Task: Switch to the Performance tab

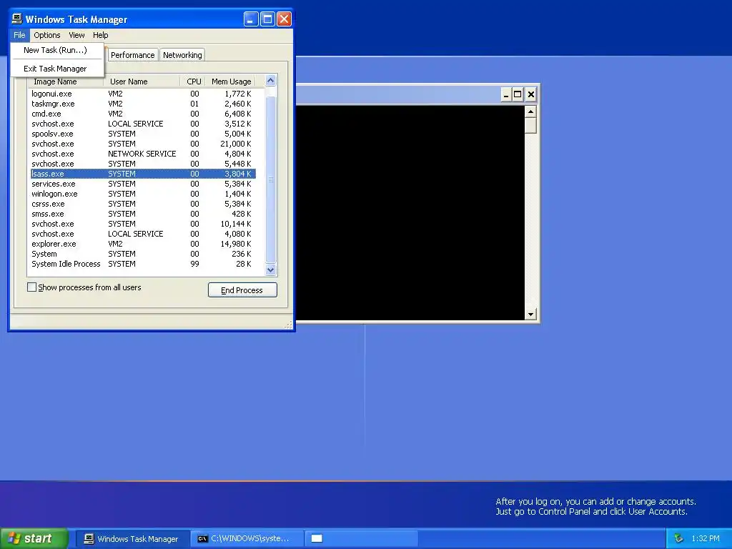Action: [x=132, y=55]
